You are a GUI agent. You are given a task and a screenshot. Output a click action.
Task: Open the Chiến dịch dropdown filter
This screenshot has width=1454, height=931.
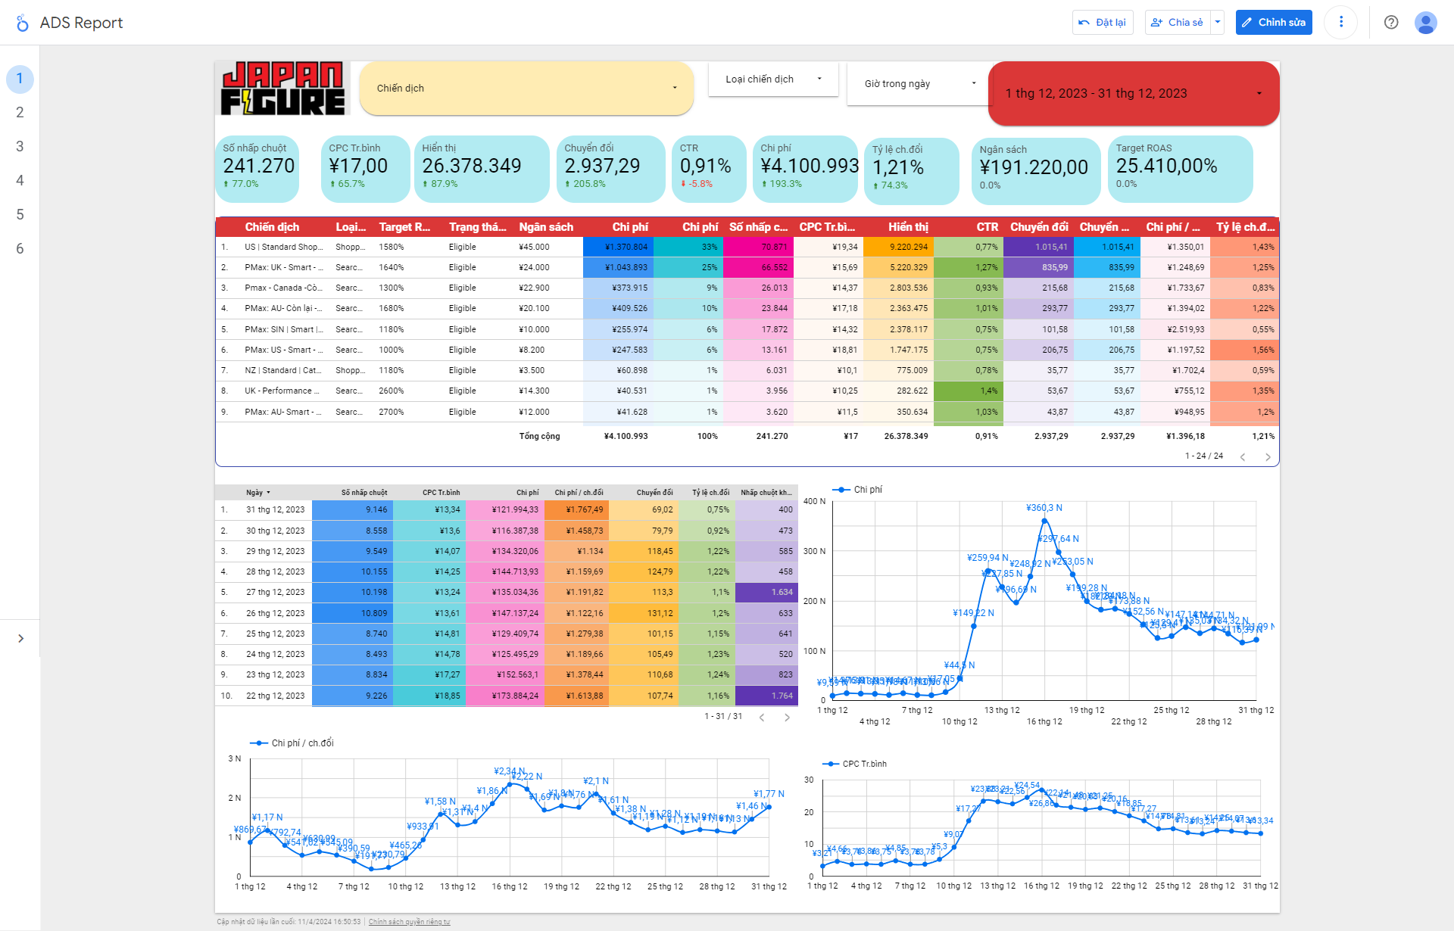[x=526, y=89]
